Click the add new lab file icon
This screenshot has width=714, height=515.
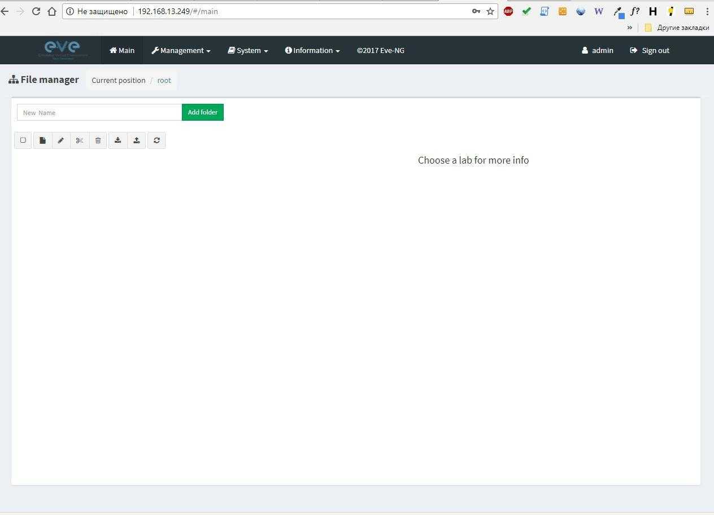pos(42,140)
